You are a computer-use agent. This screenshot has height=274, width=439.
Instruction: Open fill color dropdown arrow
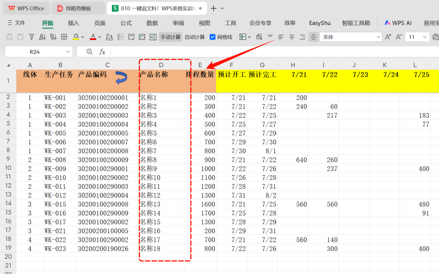coord(82,37)
